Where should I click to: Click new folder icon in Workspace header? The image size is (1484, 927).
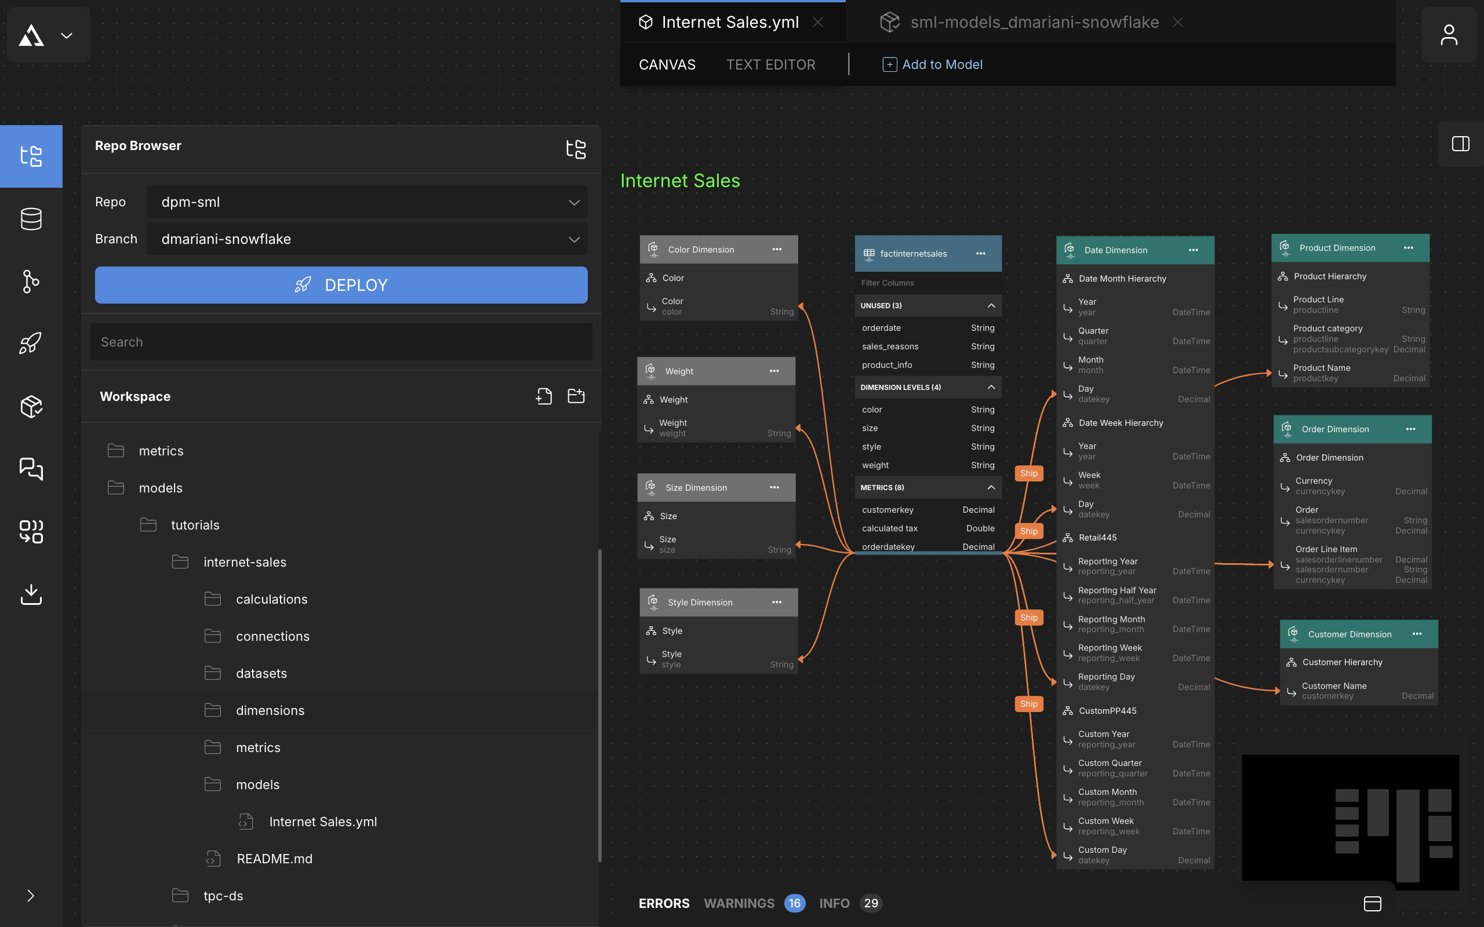(576, 396)
